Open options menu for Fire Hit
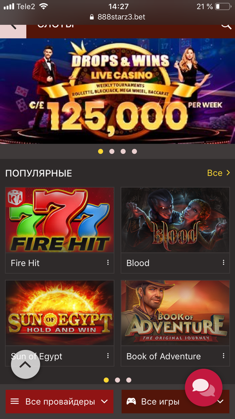 [108, 262]
